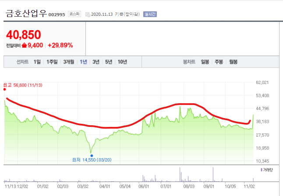The image size is (283, 196).
Task: Click the 최고 56,600 (11/13) label
Action: (x=23, y=85)
